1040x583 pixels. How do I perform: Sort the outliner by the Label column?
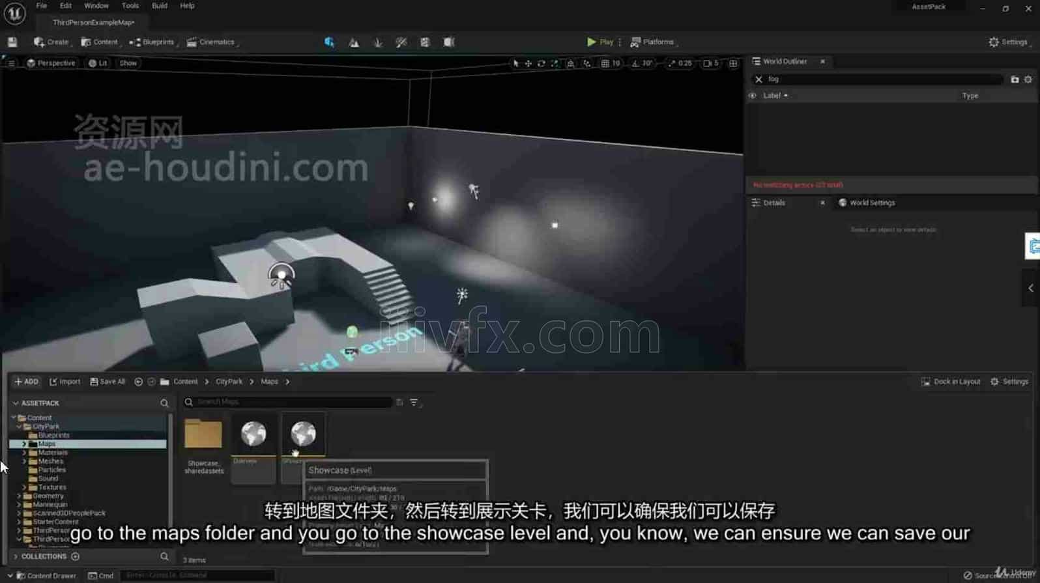point(775,96)
